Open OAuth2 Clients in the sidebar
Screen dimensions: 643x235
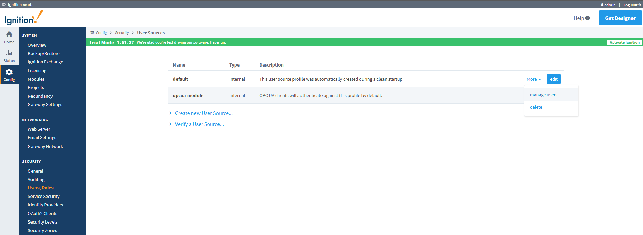[x=42, y=213]
